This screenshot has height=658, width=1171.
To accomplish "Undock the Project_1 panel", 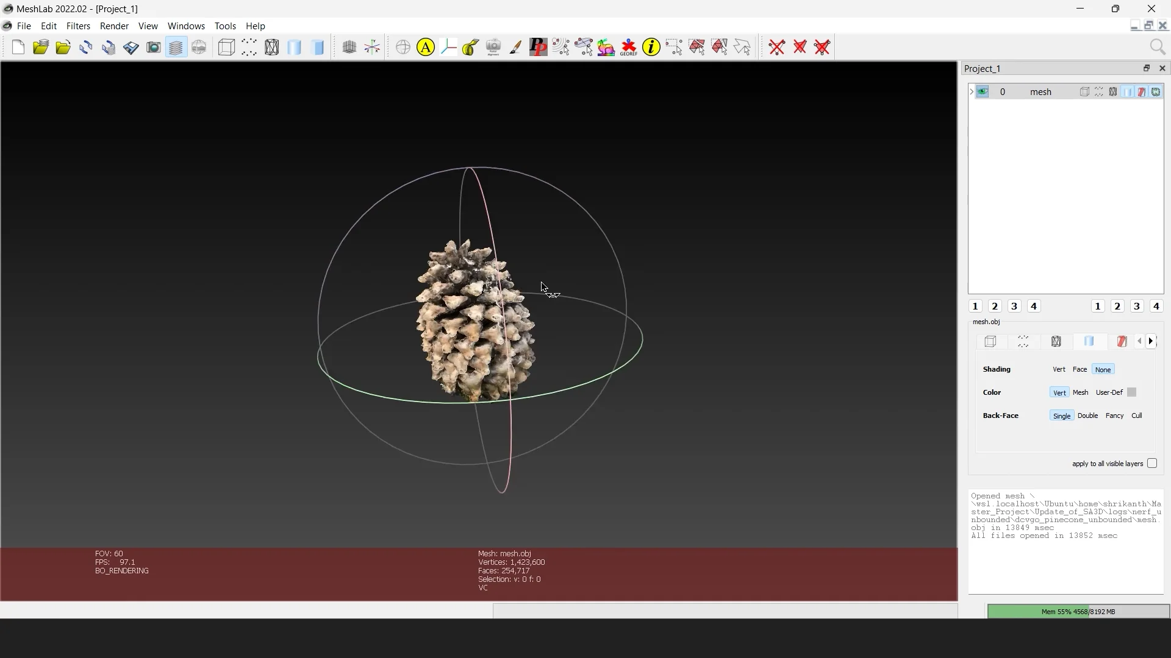I will tap(1147, 68).
